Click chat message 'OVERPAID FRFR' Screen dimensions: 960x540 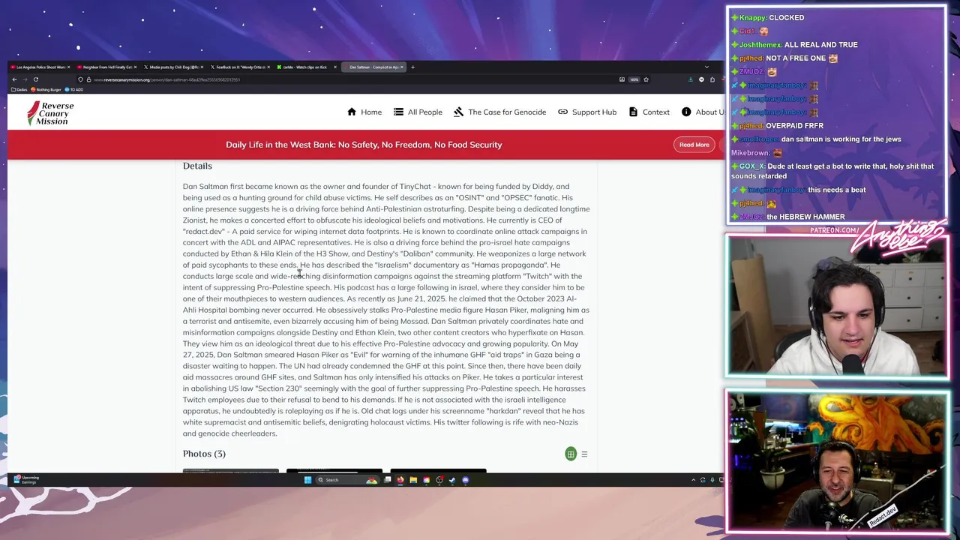coord(794,125)
